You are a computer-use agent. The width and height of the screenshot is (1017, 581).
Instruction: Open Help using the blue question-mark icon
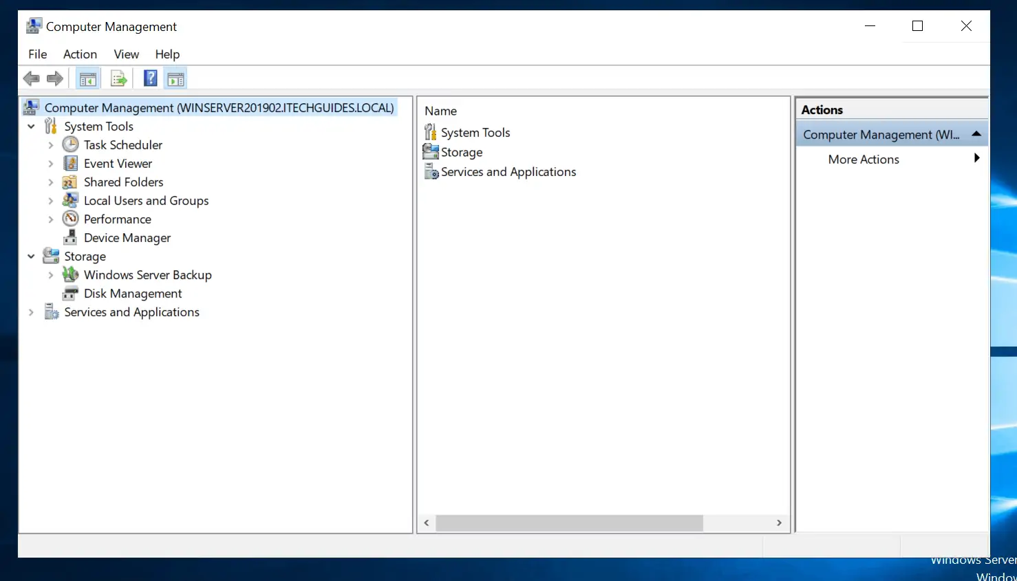[x=151, y=78]
